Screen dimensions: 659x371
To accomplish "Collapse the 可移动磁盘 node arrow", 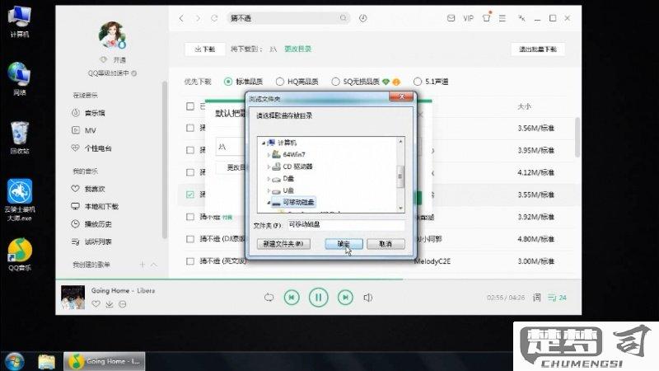I will pyautogui.click(x=269, y=202).
